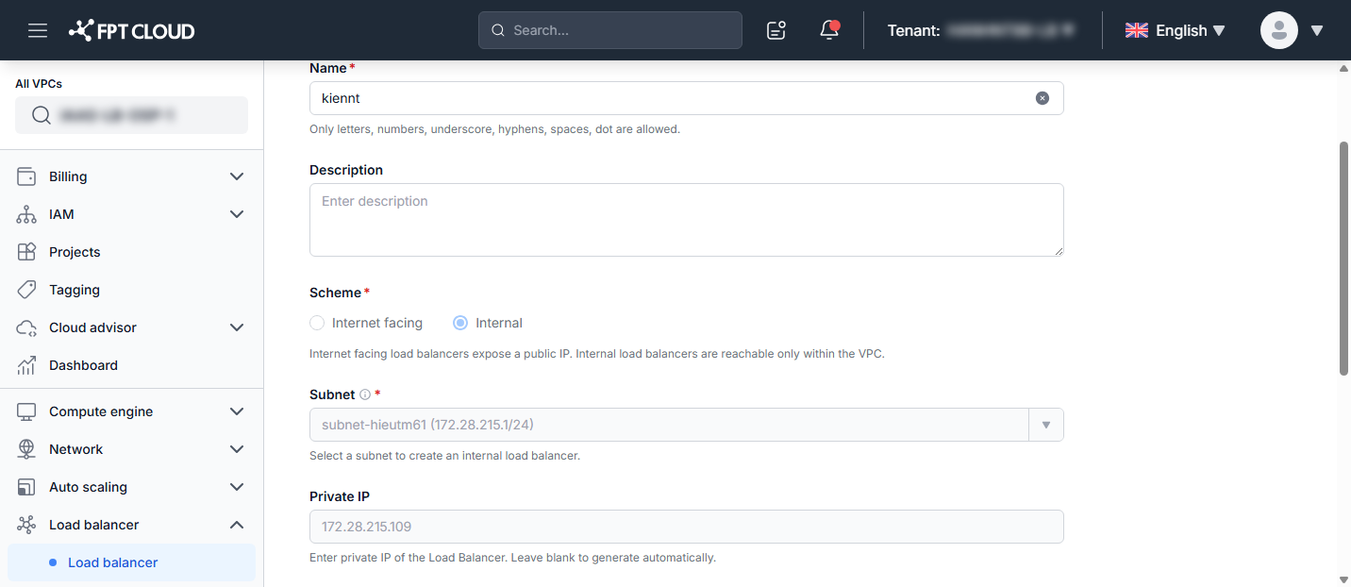1351x587 pixels.
Task: Click the Projects icon
Action: pos(26,252)
